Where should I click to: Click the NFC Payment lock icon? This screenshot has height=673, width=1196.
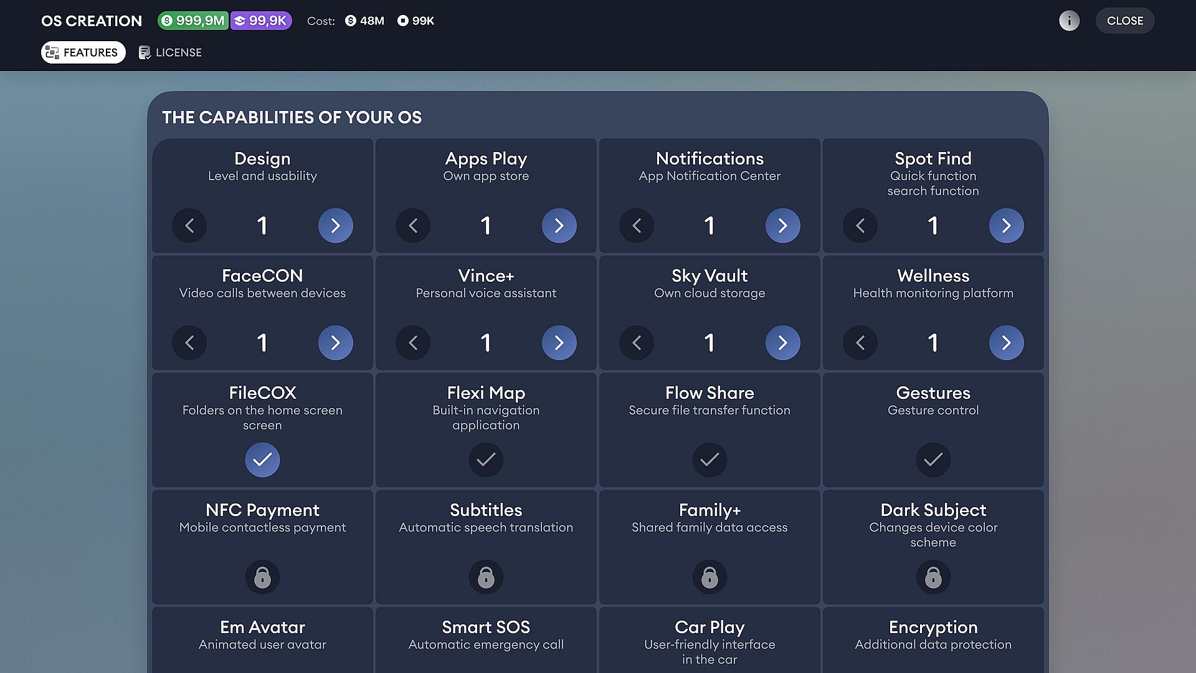(x=262, y=577)
